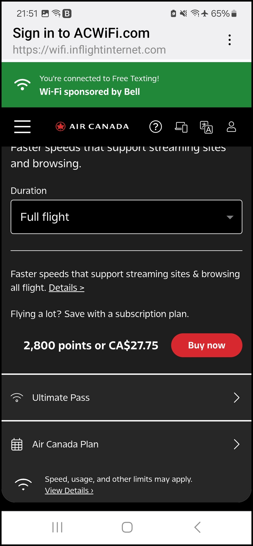Viewport: 253px width, 546px height.
Task: Open the help question mark icon
Action: coord(156,127)
